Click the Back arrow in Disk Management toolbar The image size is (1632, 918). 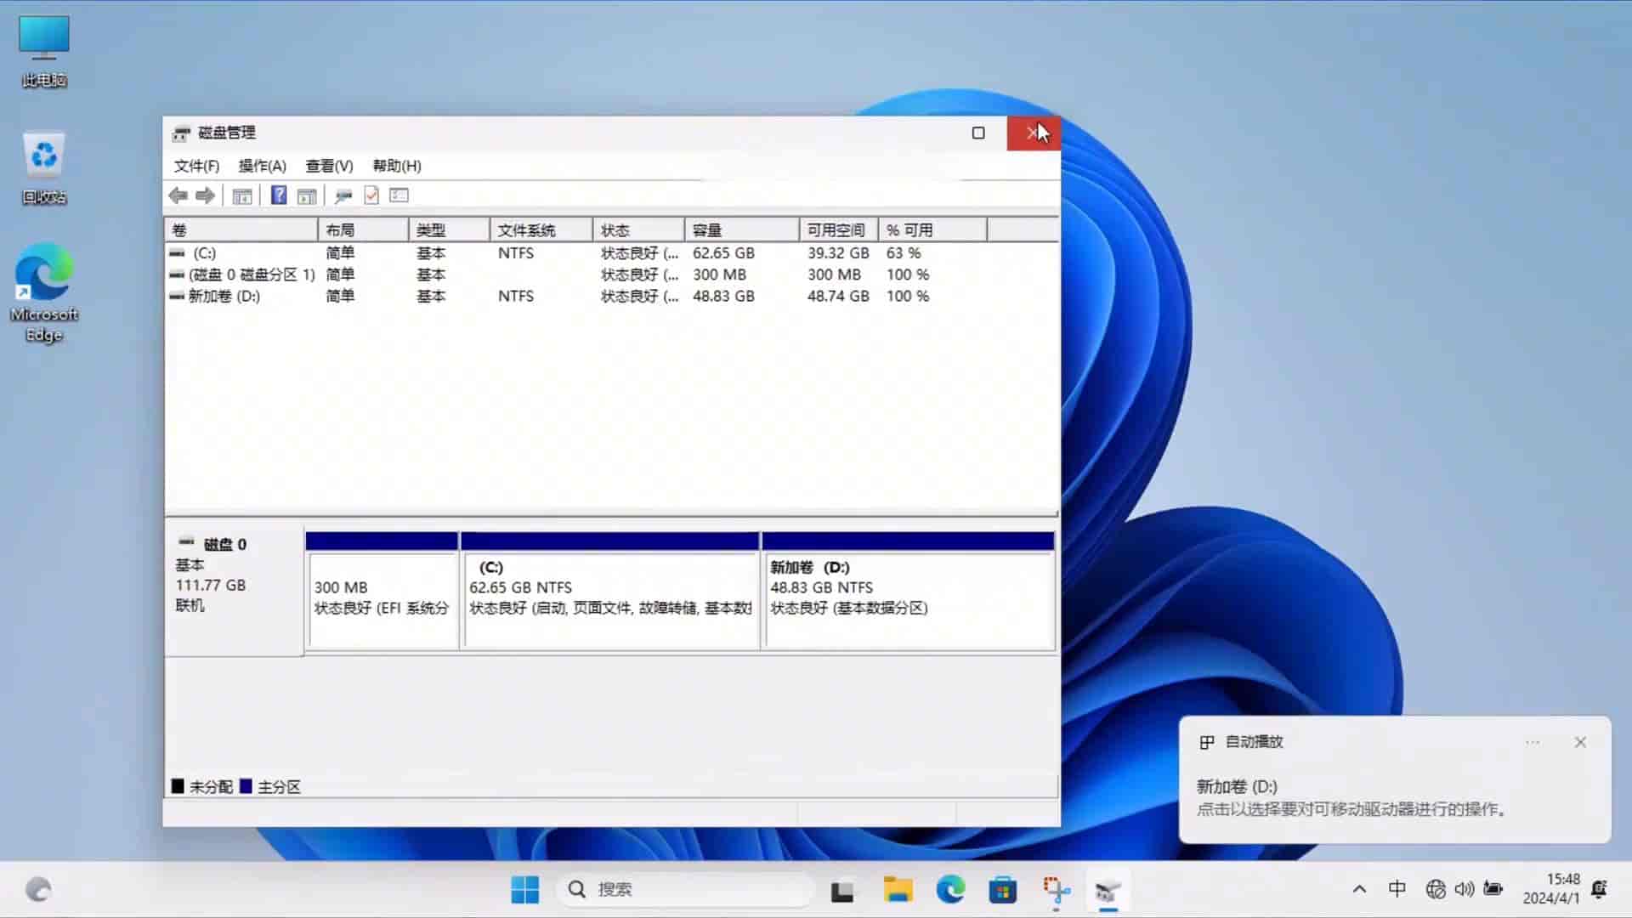[x=178, y=195]
